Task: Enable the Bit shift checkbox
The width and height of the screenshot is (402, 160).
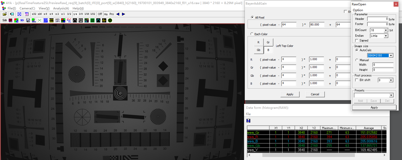Action: pyautogui.click(x=357, y=80)
